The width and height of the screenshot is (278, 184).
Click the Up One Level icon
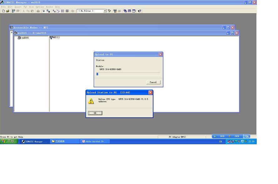click(x=73, y=11)
